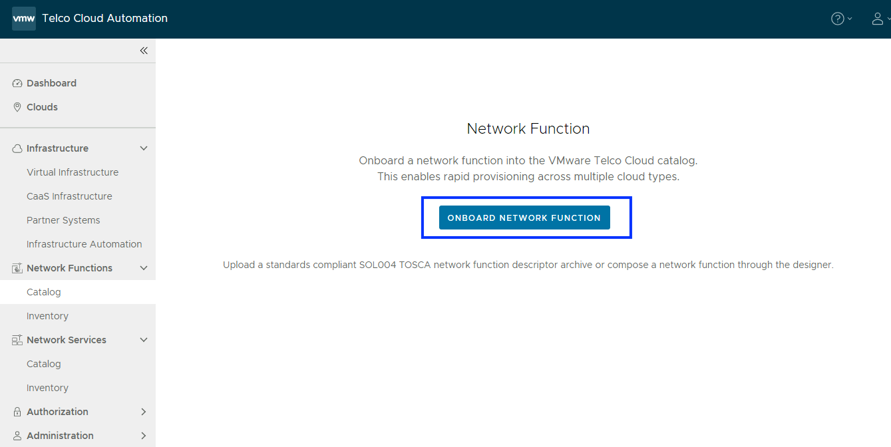Click the Network Functions icon
Image resolution: width=891 pixels, height=447 pixels.
[x=17, y=268]
